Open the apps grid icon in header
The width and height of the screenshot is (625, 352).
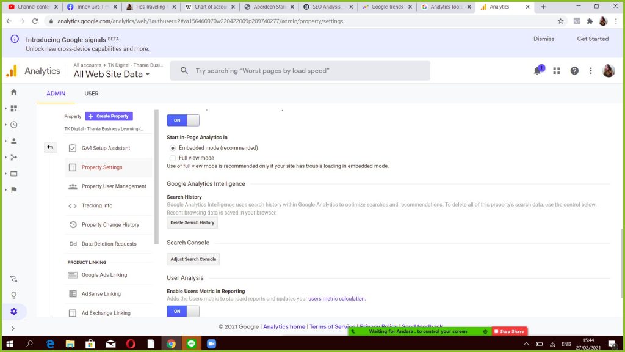coord(557,71)
